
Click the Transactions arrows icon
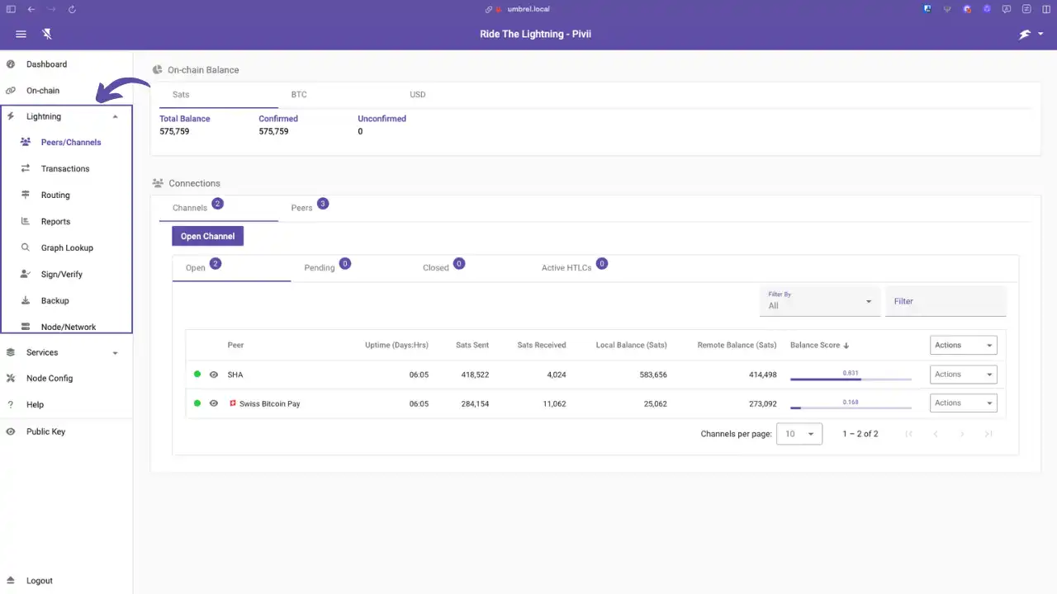pyautogui.click(x=26, y=168)
